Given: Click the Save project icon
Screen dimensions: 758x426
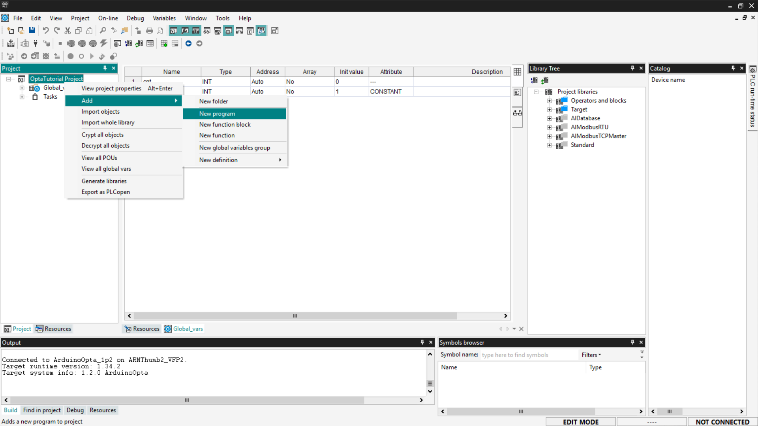Looking at the screenshot, I should (32, 30).
